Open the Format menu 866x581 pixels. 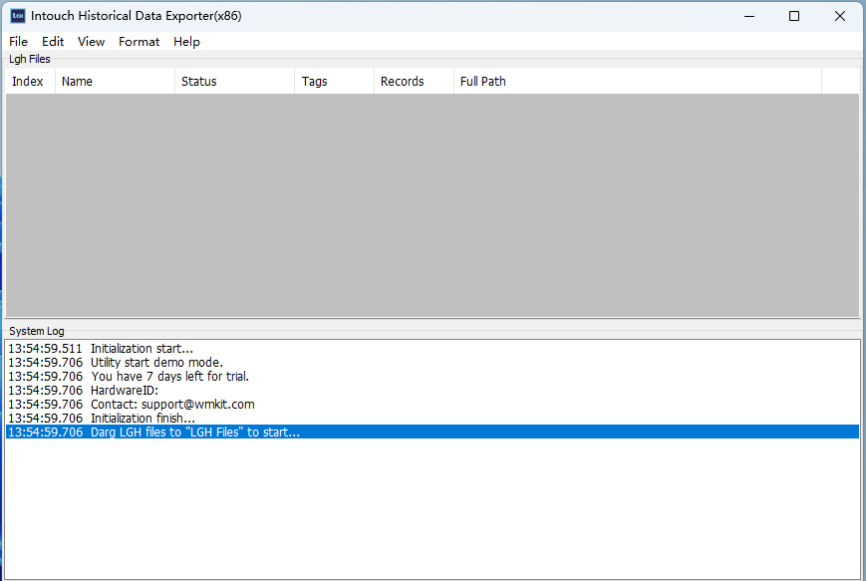coord(140,42)
